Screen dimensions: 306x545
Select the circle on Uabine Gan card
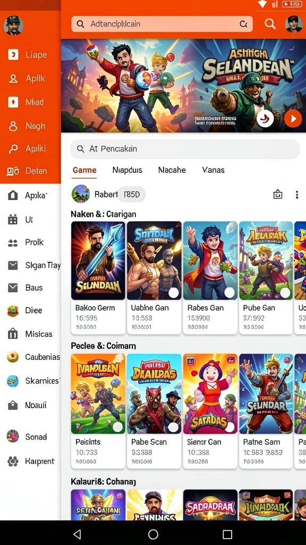(x=173, y=293)
